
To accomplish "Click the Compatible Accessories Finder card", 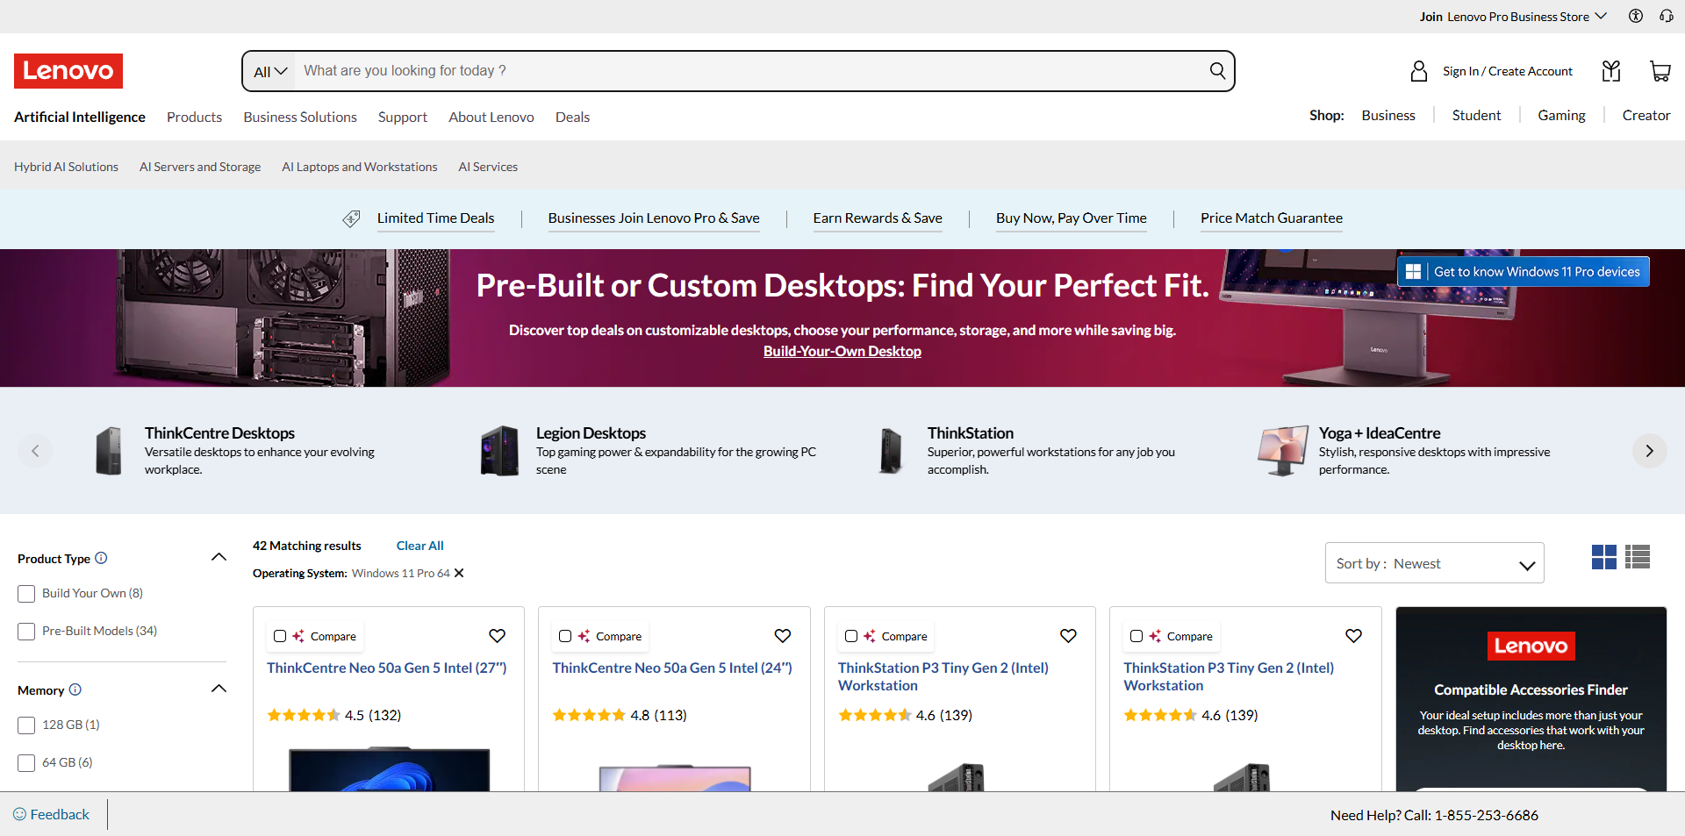I will click(x=1531, y=699).
